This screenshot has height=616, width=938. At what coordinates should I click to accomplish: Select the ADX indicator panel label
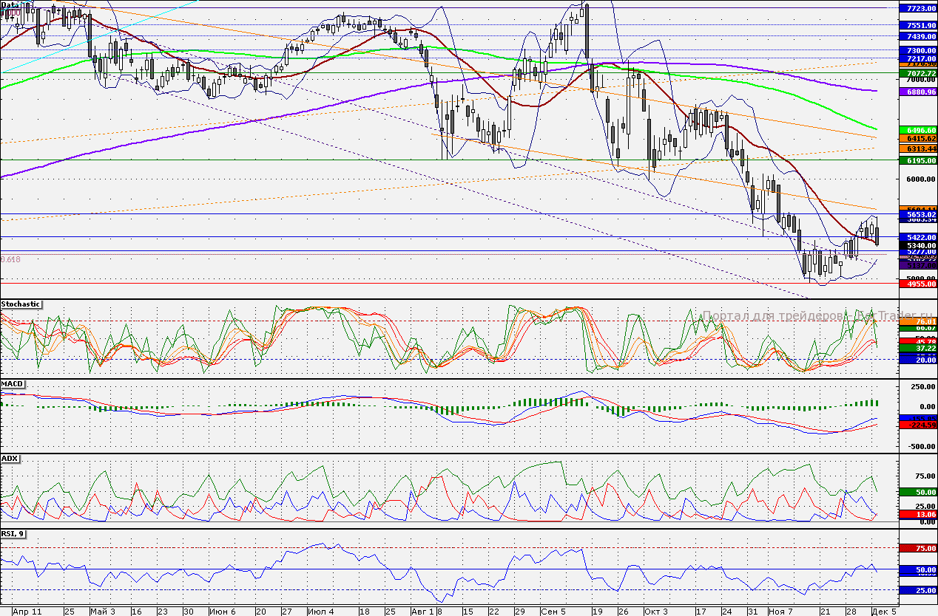tap(10, 459)
